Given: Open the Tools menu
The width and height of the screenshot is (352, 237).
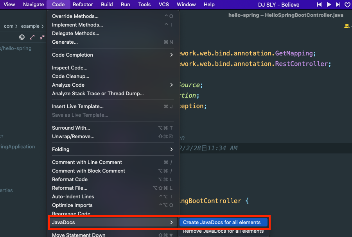Looking at the screenshot, I should 144,4.
